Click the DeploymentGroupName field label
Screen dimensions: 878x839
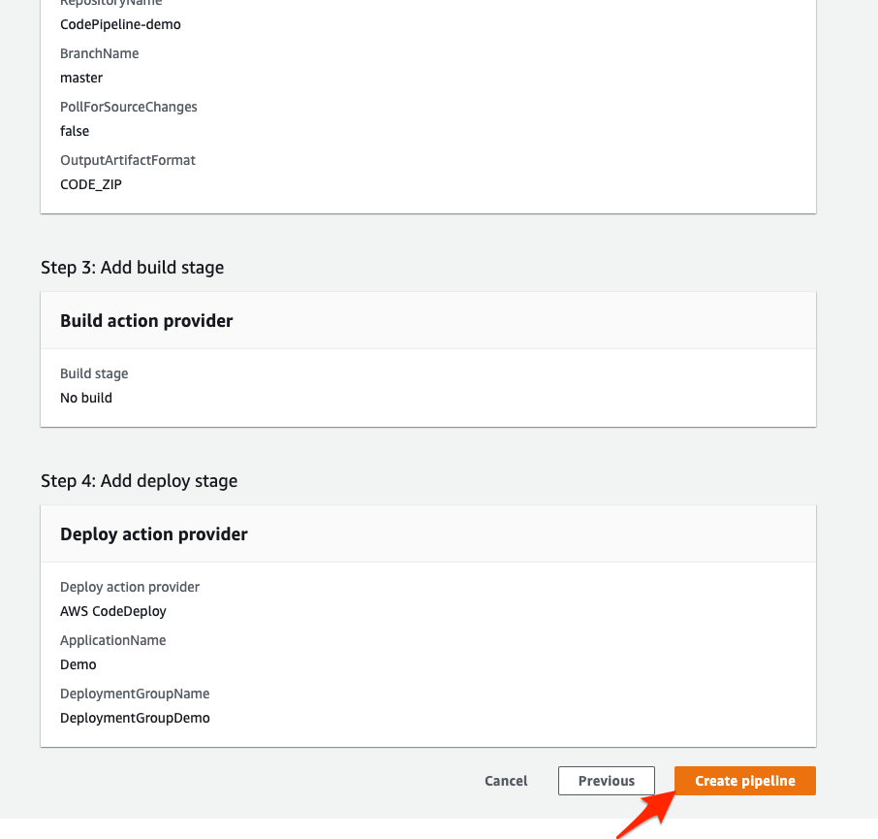tap(135, 694)
